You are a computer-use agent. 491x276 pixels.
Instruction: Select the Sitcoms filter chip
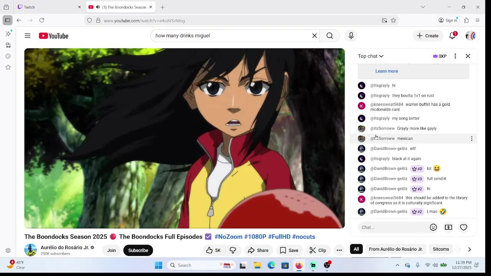coord(441,249)
